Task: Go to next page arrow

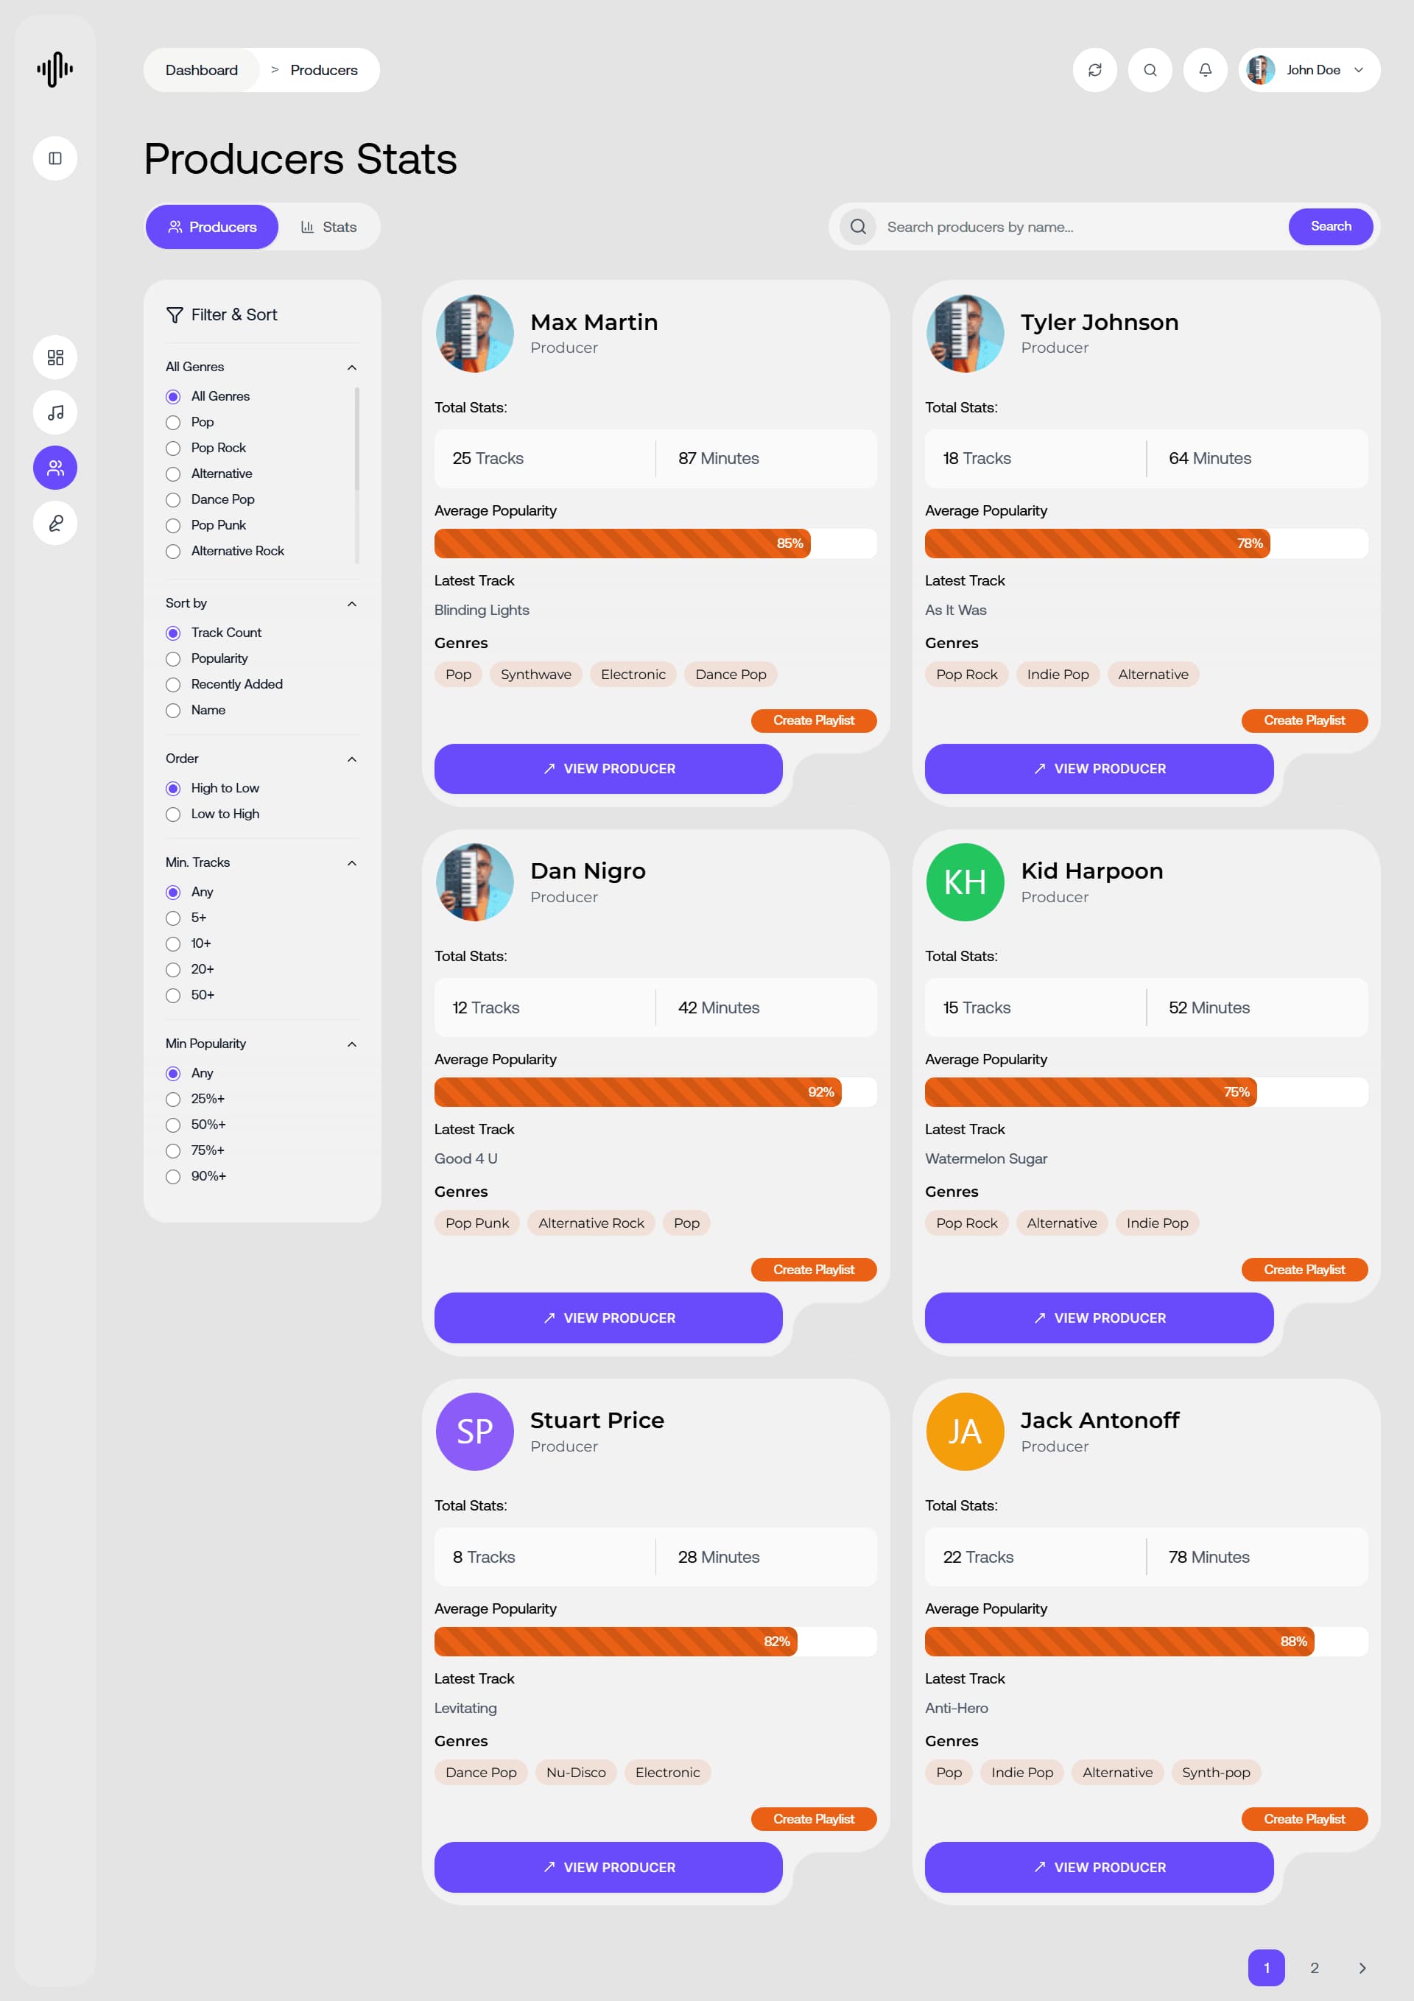Action: pyautogui.click(x=1362, y=1968)
